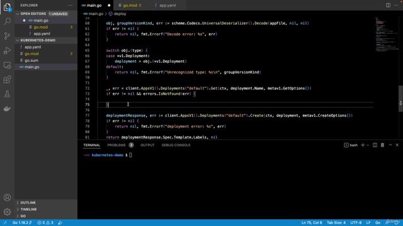Expand the Outline section
Viewport: 403px width, 226px height.
pyautogui.click(x=28, y=203)
